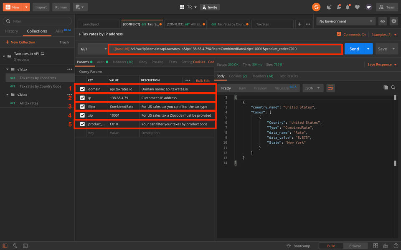Open manage environments gear icon
This screenshot has width=401, height=250.
coord(394,21)
